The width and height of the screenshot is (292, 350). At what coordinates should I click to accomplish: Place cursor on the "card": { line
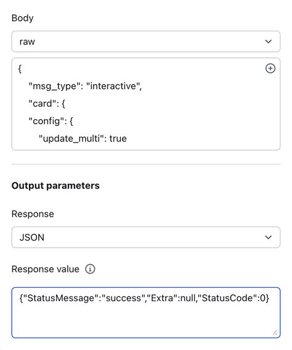[47, 104]
